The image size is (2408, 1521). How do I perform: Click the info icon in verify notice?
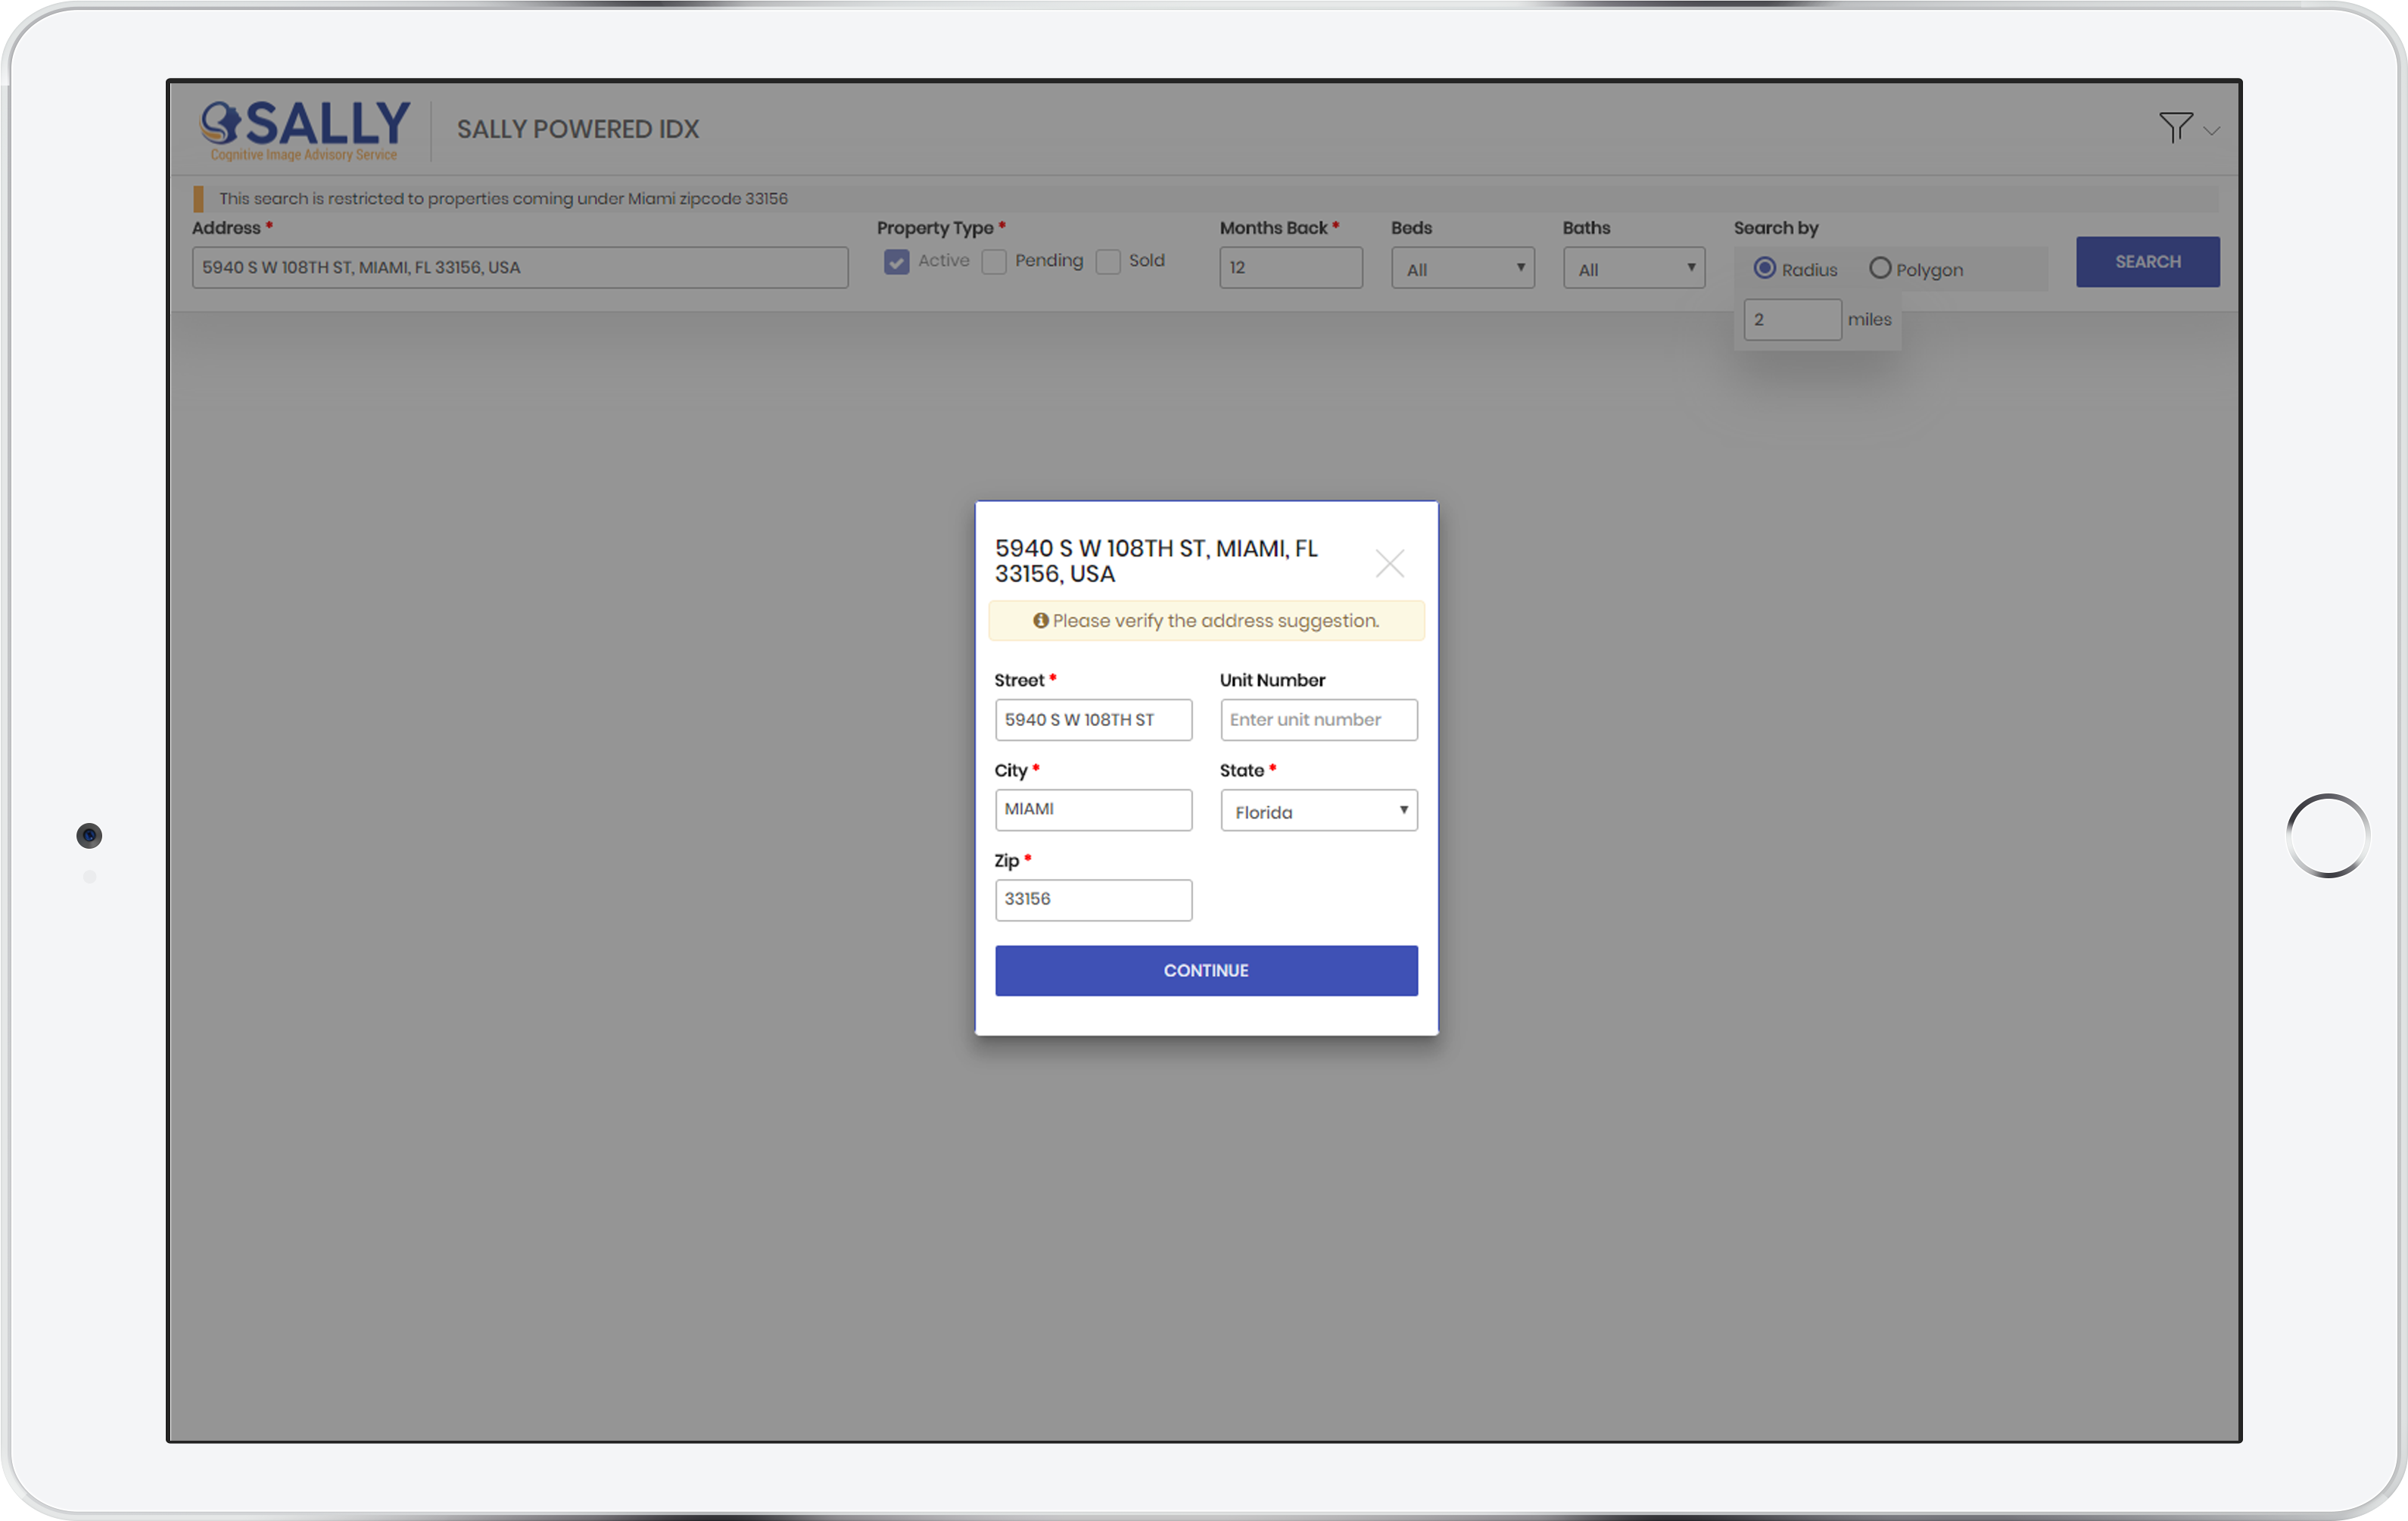pyautogui.click(x=1040, y=621)
